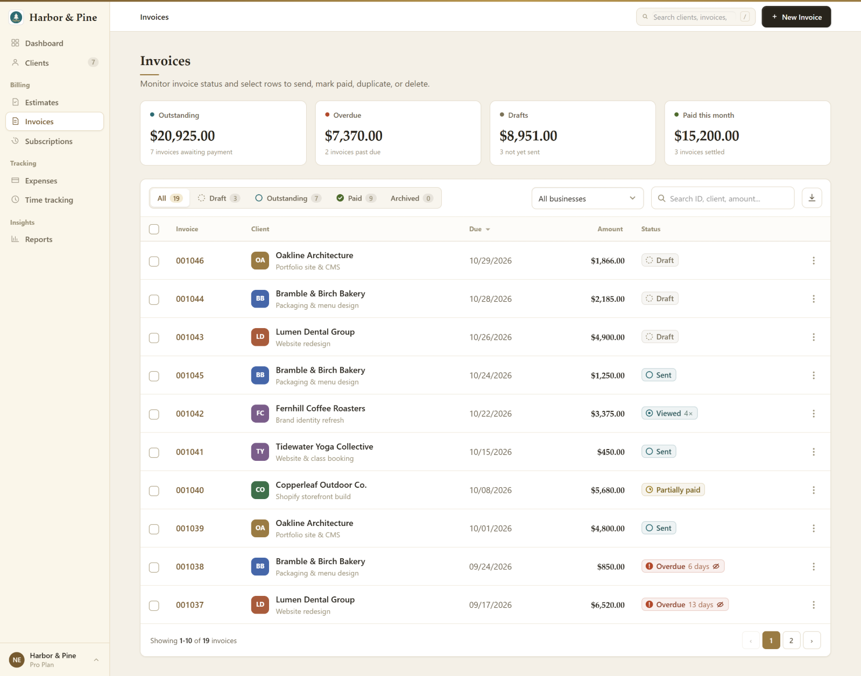The width and height of the screenshot is (861, 676).
Task: Open the All businesses dropdown
Action: coord(587,198)
